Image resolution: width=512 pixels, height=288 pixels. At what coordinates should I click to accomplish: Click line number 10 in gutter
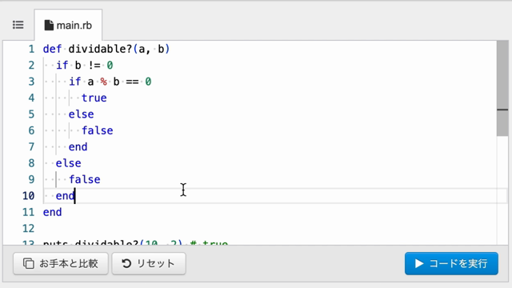tap(29, 196)
